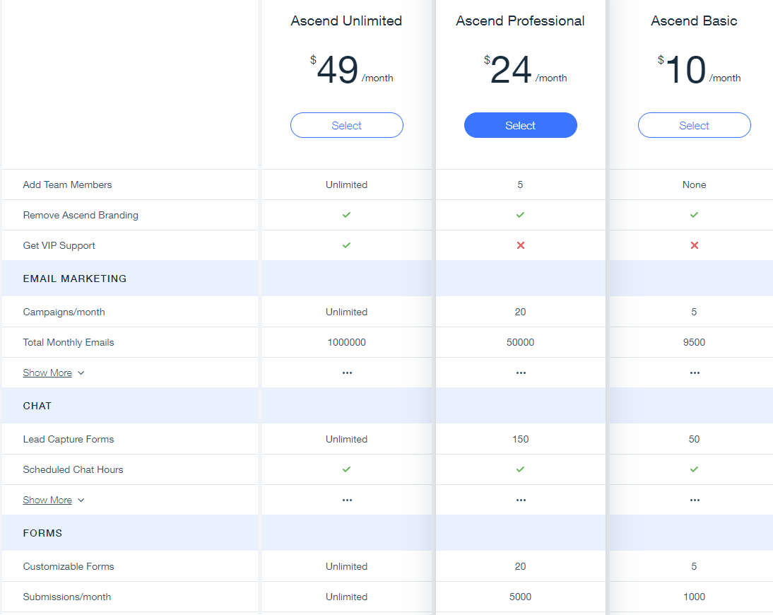Click 20 customizable forms value for Professional

pyautogui.click(x=521, y=566)
